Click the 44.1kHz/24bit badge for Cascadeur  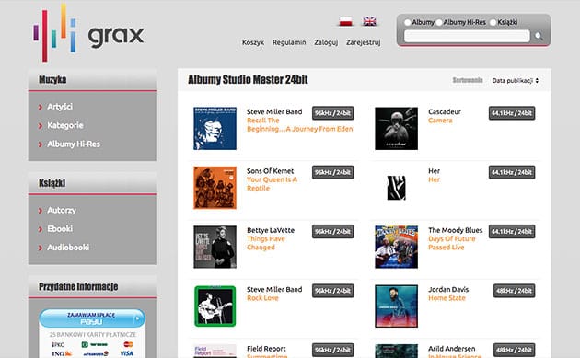click(512, 113)
